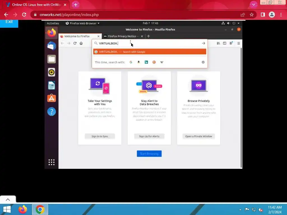Screen dimensions: 287x215
Task: Click Open a Private Window button
Action: (199, 136)
